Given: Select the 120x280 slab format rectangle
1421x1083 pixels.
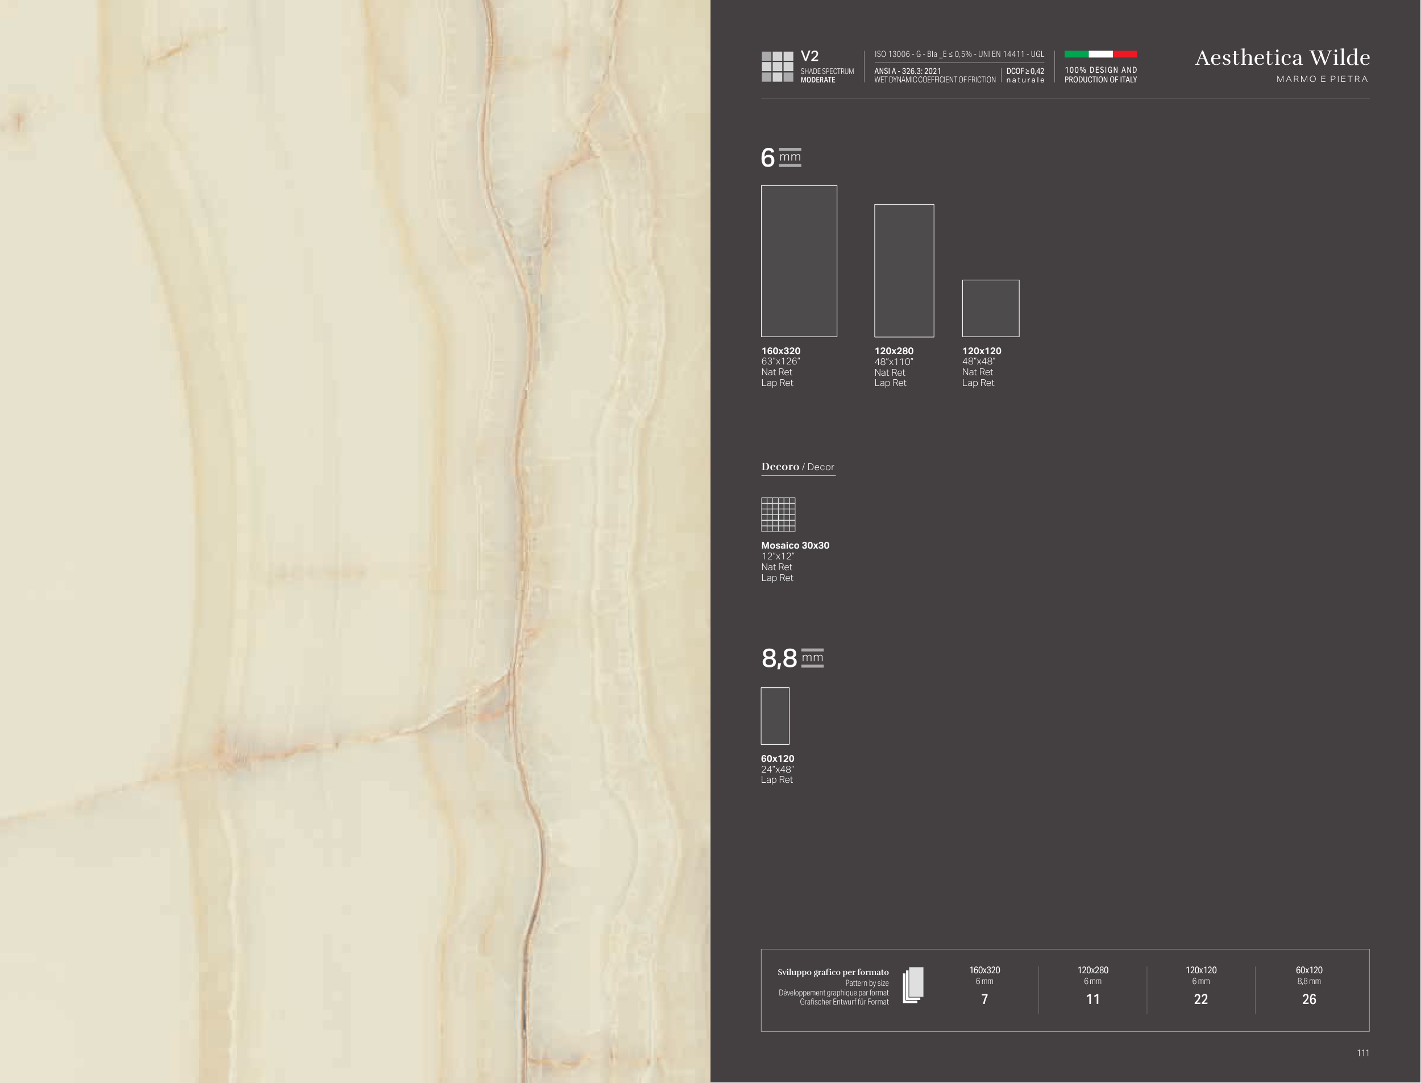Looking at the screenshot, I should (904, 271).
